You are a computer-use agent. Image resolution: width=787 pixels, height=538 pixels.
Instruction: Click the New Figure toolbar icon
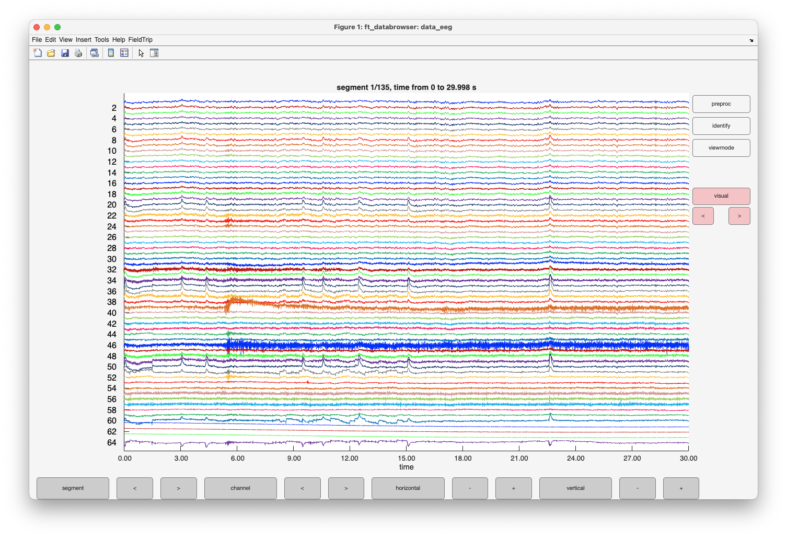pos(38,53)
